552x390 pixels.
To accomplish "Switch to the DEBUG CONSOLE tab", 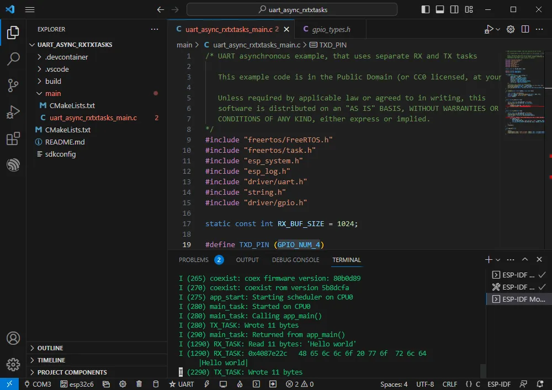I will point(295,259).
